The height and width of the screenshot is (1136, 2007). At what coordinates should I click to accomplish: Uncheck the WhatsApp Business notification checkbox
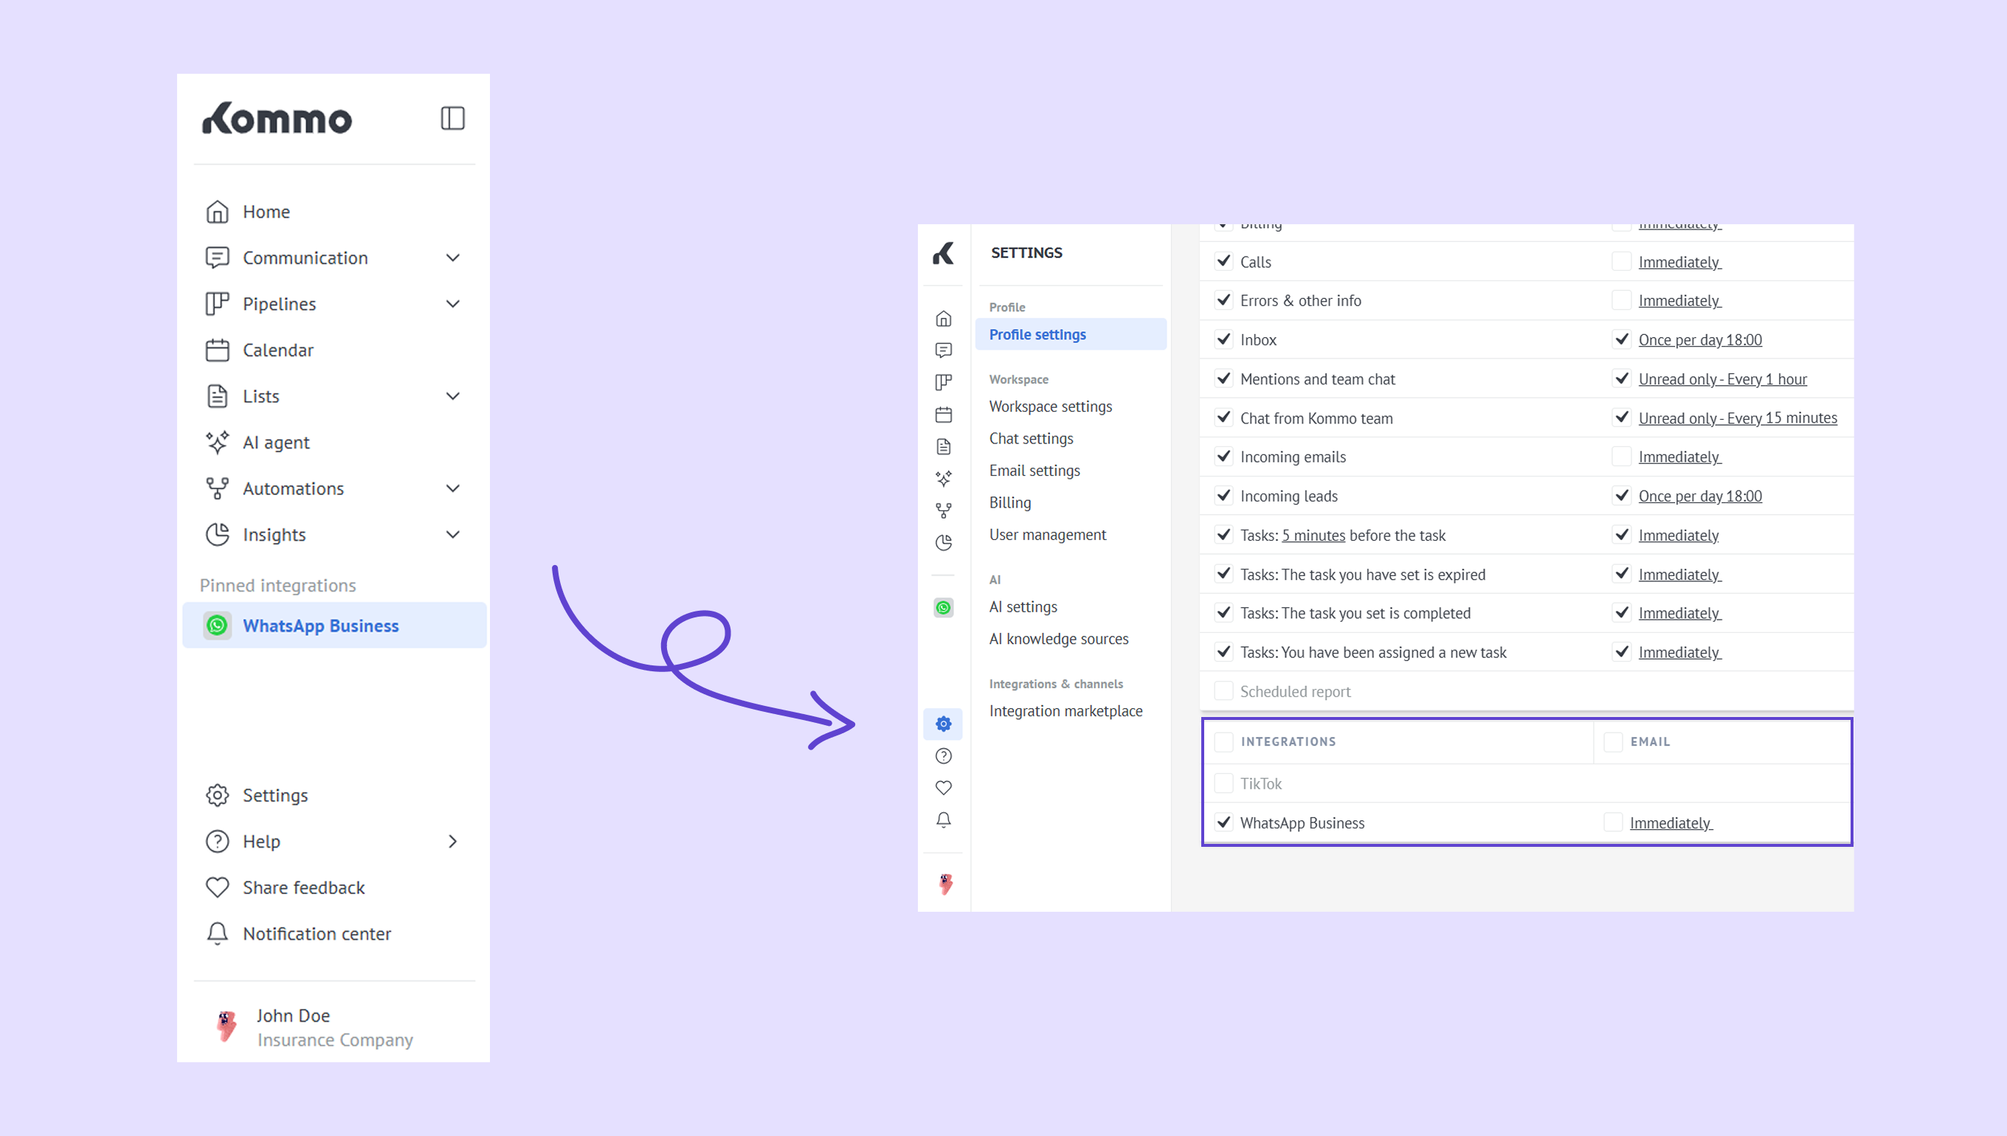pos(1223,822)
